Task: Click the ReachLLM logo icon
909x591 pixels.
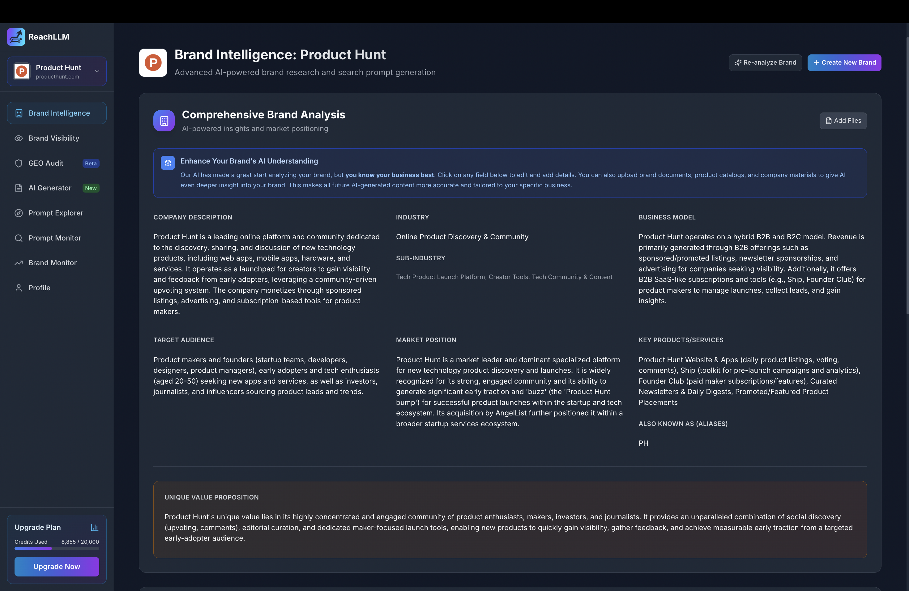Action: coord(16,37)
